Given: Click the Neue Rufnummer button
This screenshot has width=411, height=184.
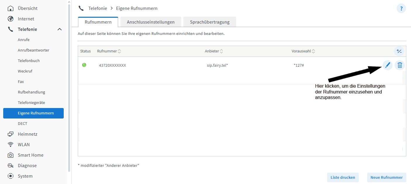Looking at the screenshot, I should [386, 177].
